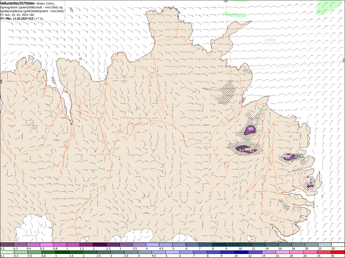Pick the dark teal 8 snow scale swatch
345x258 pixels.
218,245
